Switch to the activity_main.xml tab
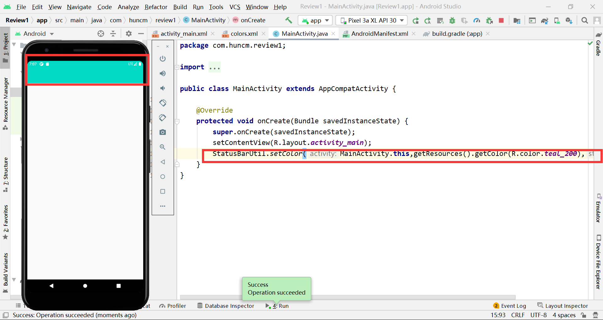This screenshot has height=320, width=603. point(183,34)
